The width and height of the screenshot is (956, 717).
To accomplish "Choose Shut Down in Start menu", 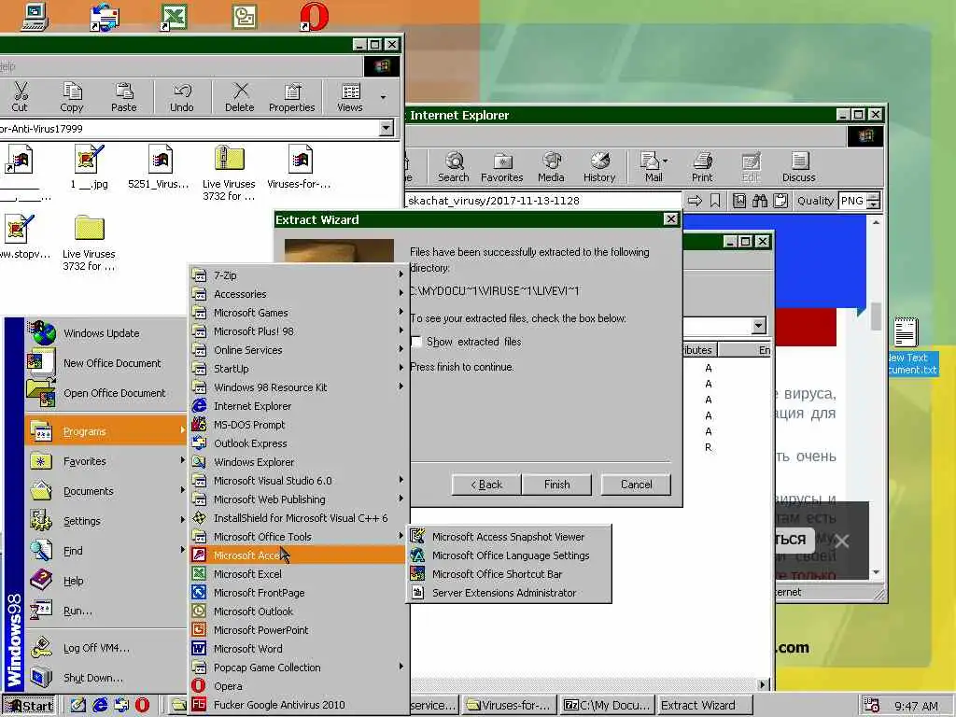I will (x=105, y=678).
